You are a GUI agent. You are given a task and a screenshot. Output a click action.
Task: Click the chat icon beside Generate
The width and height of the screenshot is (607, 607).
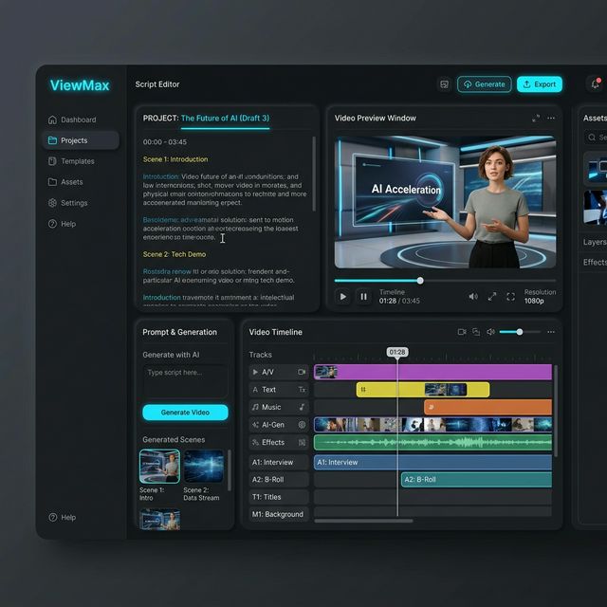445,84
